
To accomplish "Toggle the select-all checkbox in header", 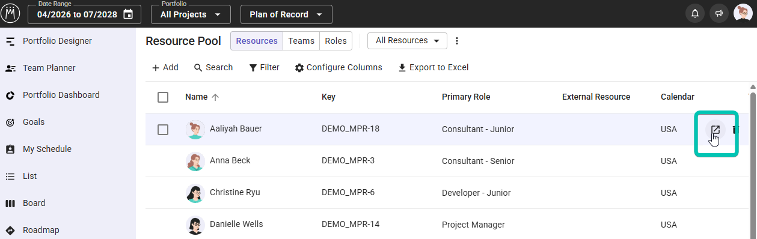I will point(163,97).
